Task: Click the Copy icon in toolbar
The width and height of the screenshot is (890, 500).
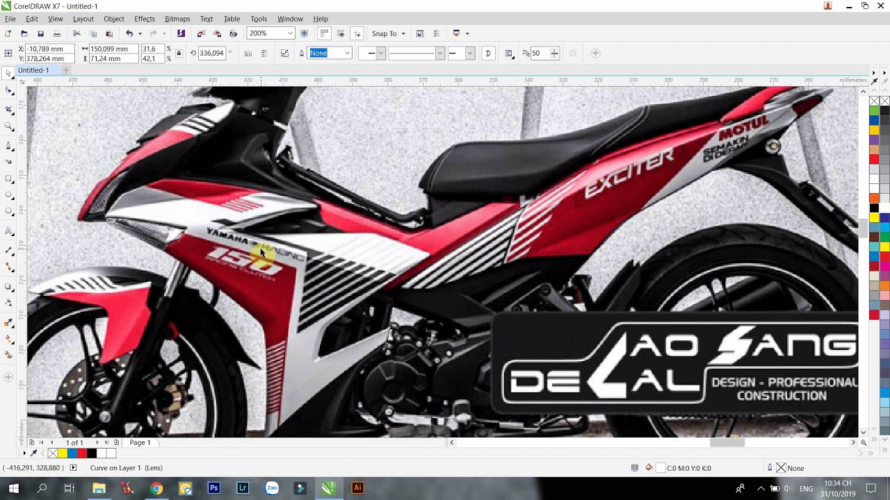Action: point(93,33)
